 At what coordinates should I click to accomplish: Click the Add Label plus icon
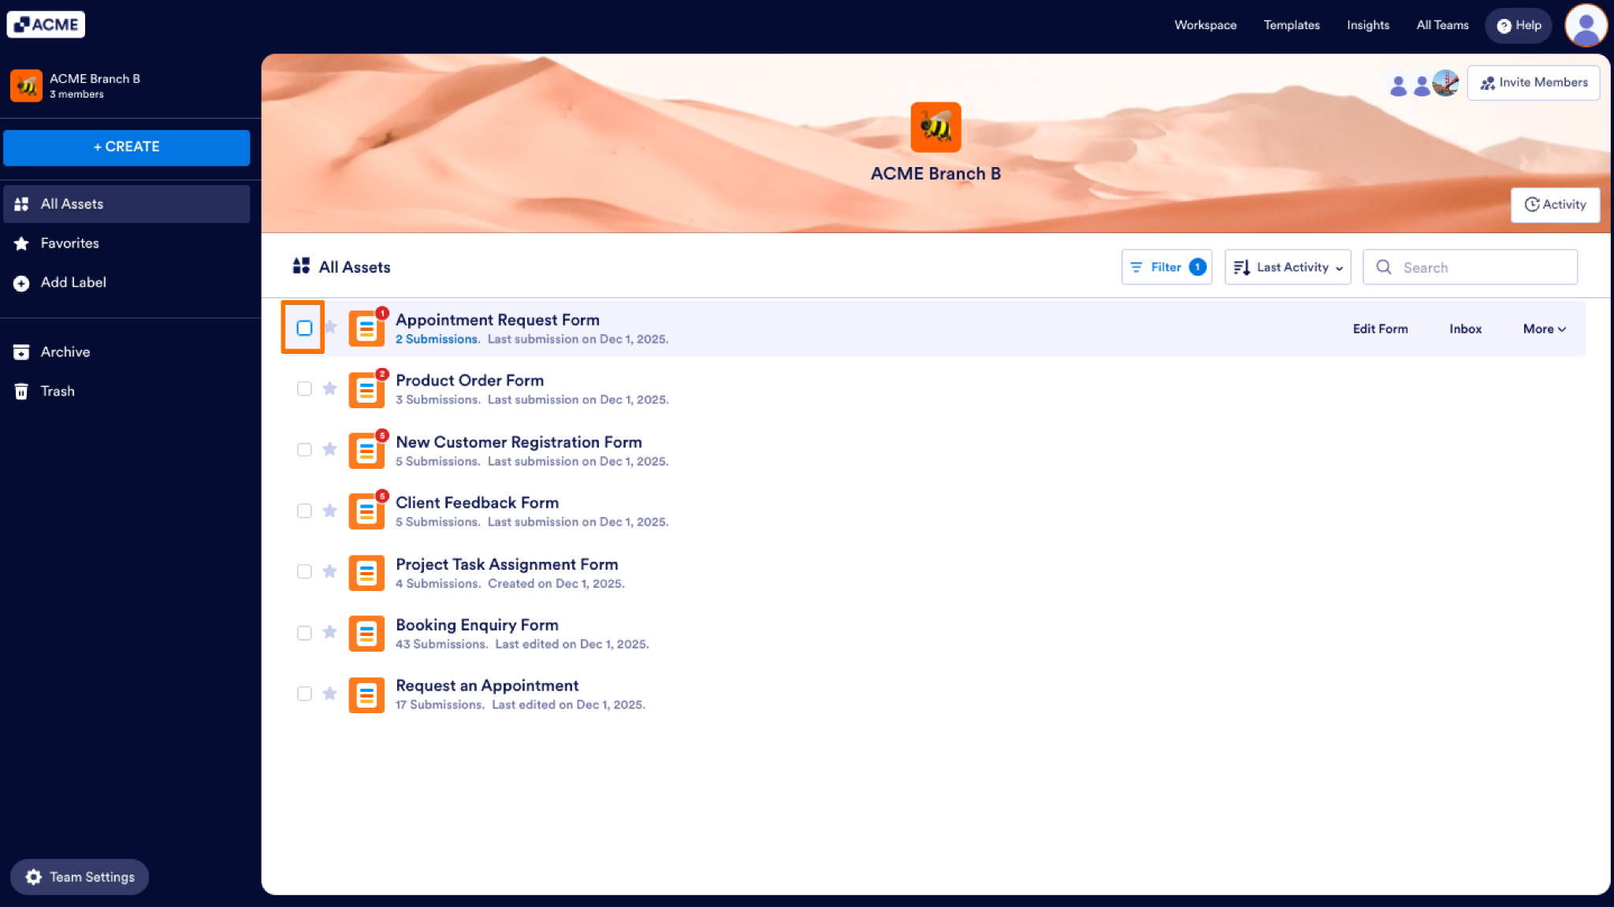tap(21, 283)
